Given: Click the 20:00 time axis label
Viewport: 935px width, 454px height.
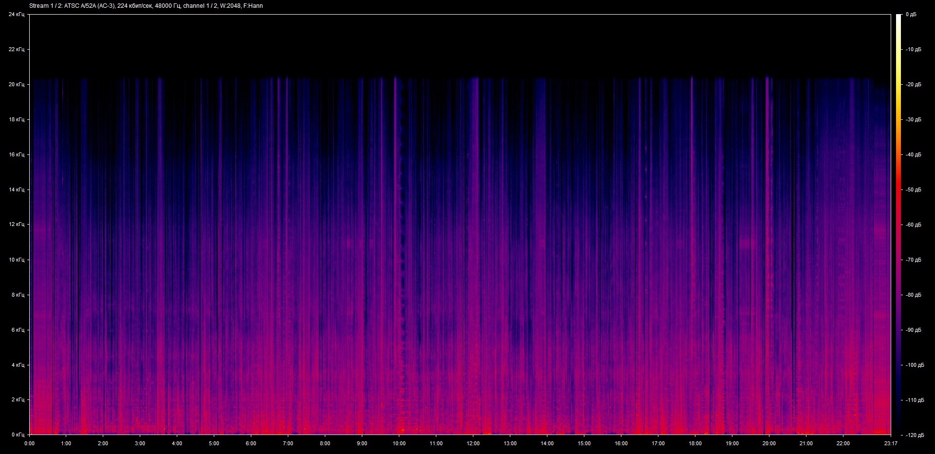Looking at the screenshot, I should [769, 443].
